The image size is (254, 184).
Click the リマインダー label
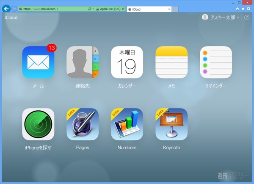tap(215, 86)
